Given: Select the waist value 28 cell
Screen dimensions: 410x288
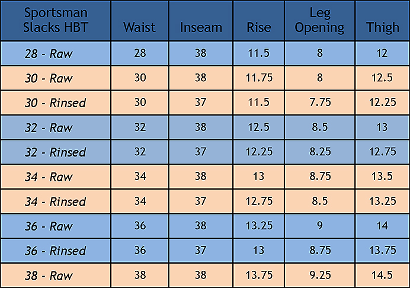Looking at the screenshot, I should click(x=140, y=53).
